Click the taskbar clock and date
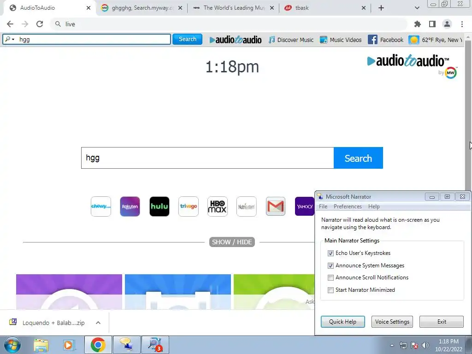Image resolution: width=472 pixels, height=354 pixels. (448, 345)
